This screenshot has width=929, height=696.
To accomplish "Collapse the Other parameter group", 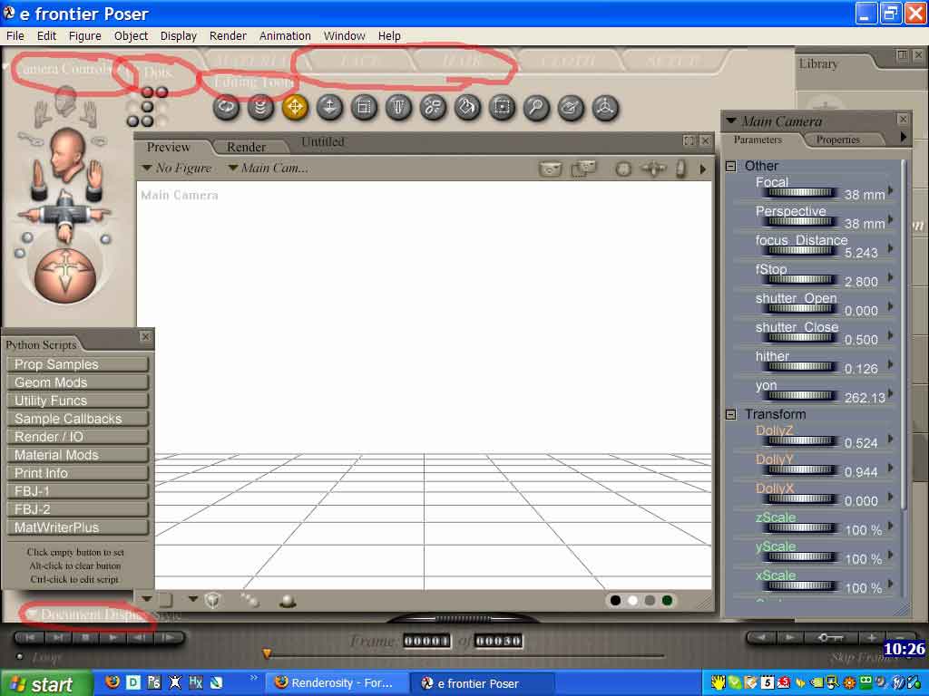I will (x=731, y=166).
